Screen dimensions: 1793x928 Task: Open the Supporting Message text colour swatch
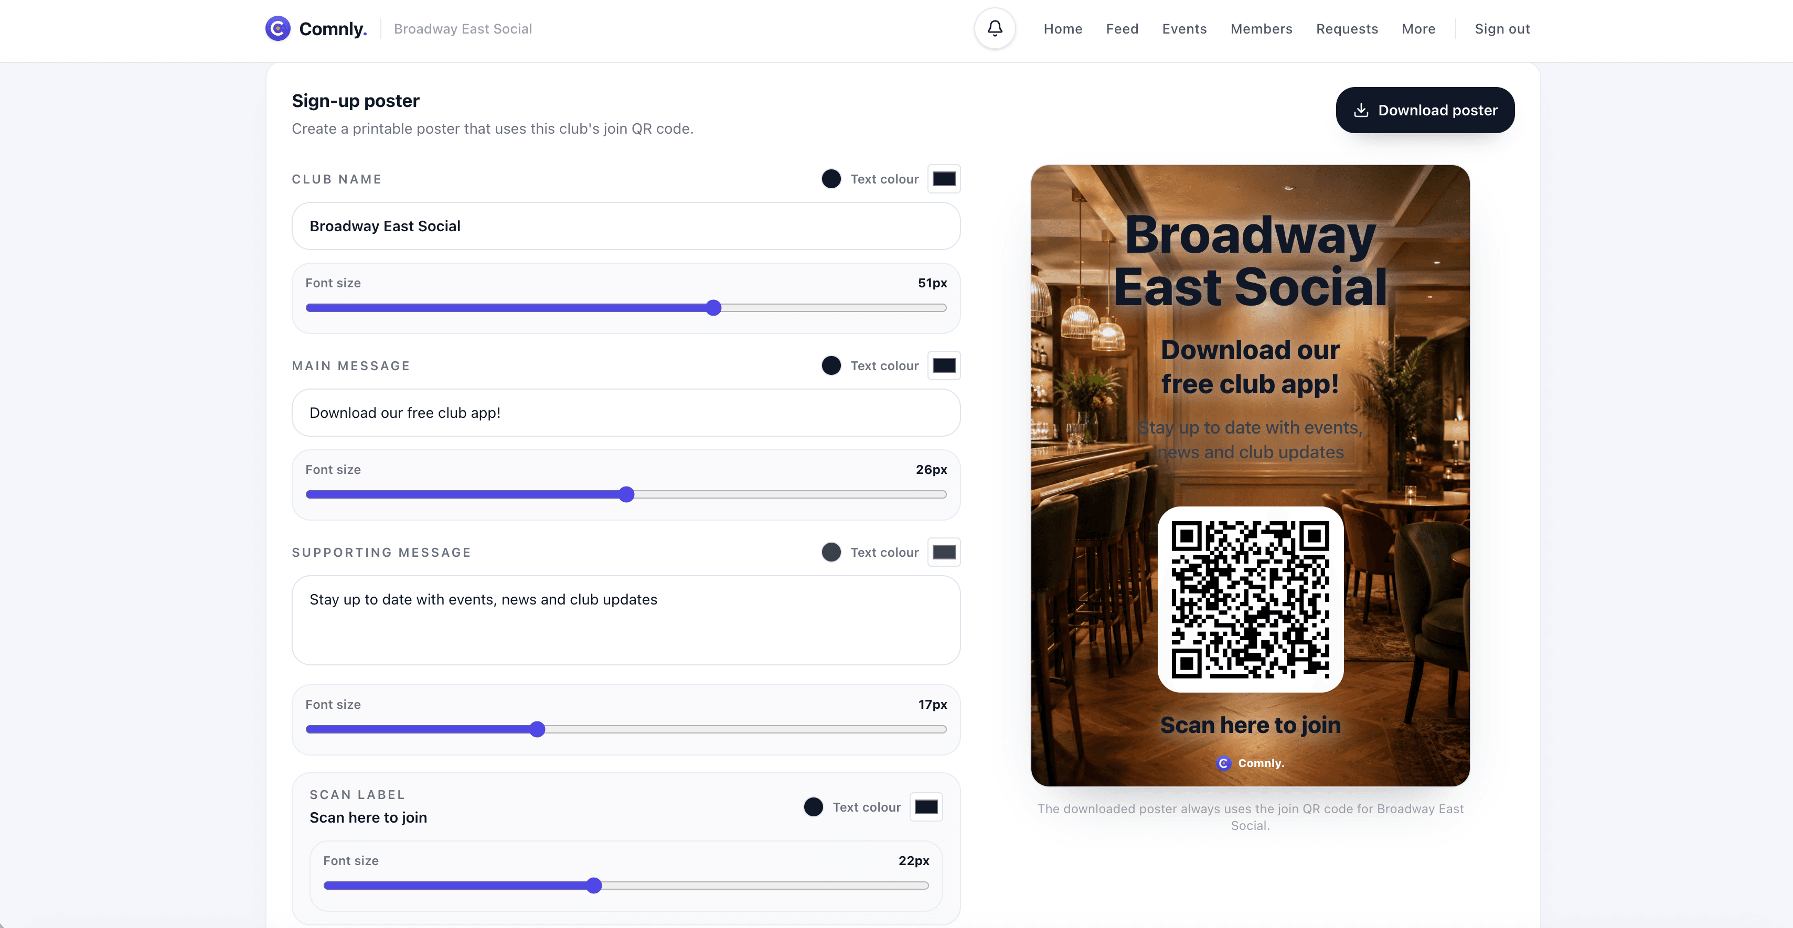[x=944, y=552]
